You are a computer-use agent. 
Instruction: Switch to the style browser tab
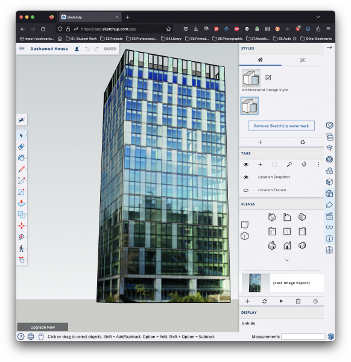(303, 60)
